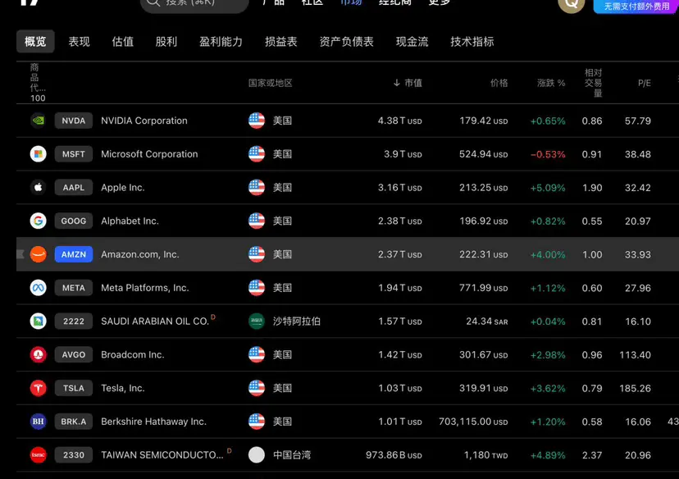Click the Meta Platforms logo icon

[x=38, y=288]
